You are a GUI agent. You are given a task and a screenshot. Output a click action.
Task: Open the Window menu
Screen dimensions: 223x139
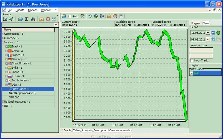[46, 10]
